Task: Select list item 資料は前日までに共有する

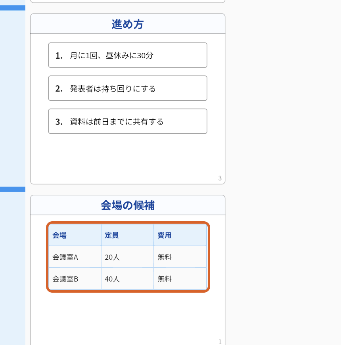Action: point(128,121)
